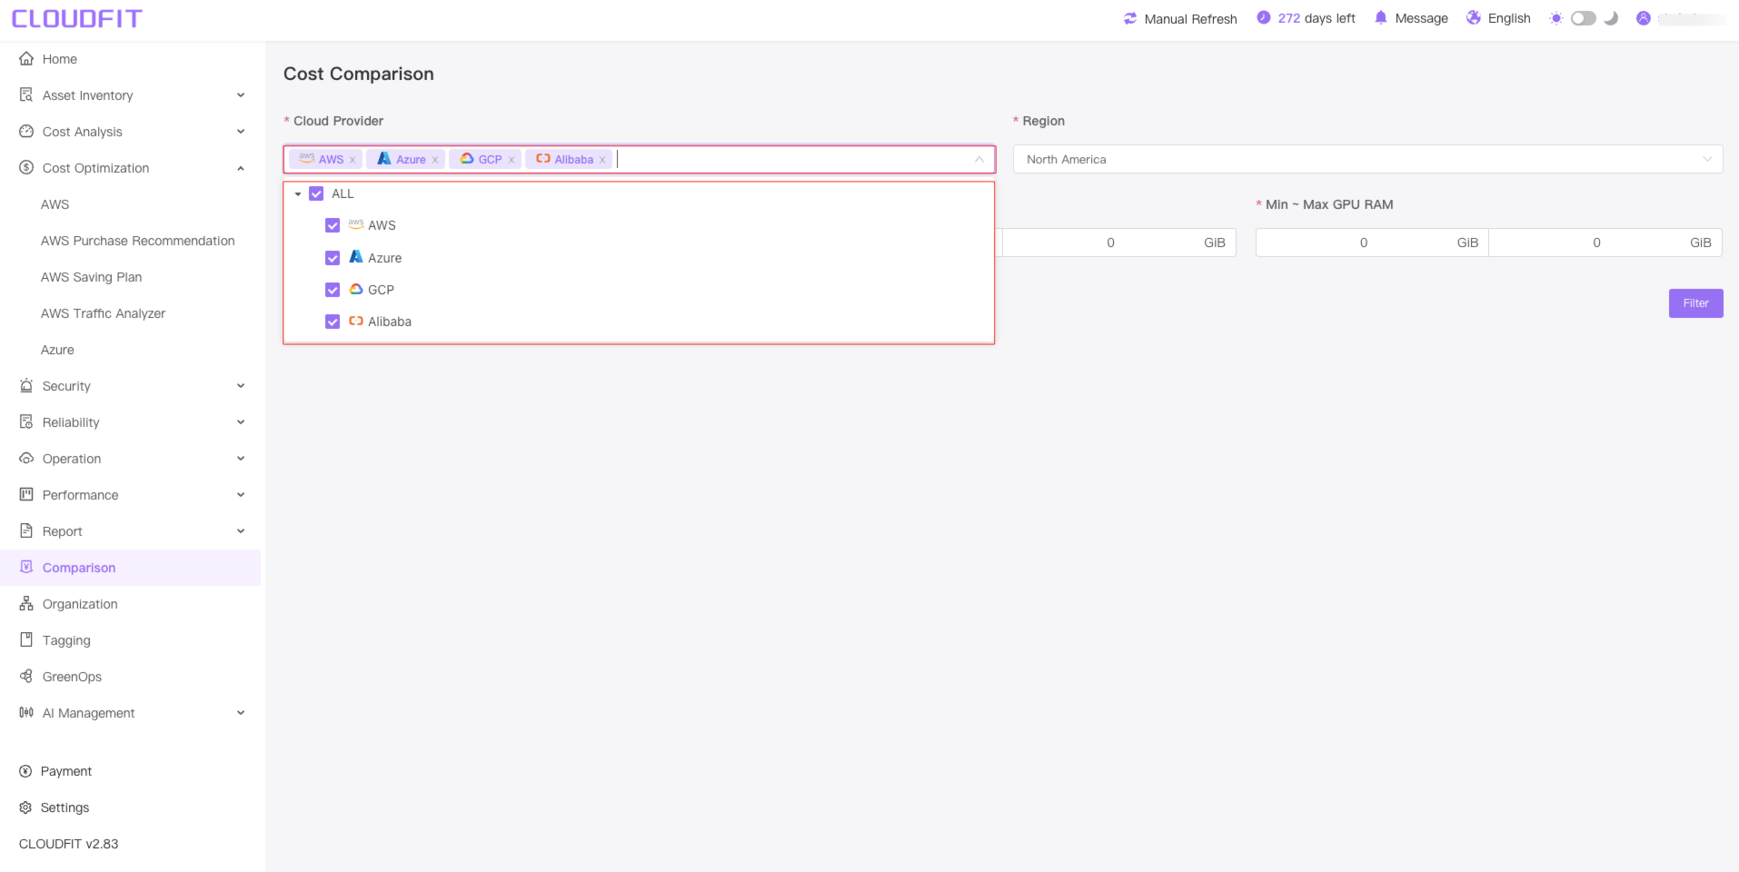The height and width of the screenshot is (872, 1739).
Task: Expand the Asset Inventory menu chevron
Action: pos(241,95)
